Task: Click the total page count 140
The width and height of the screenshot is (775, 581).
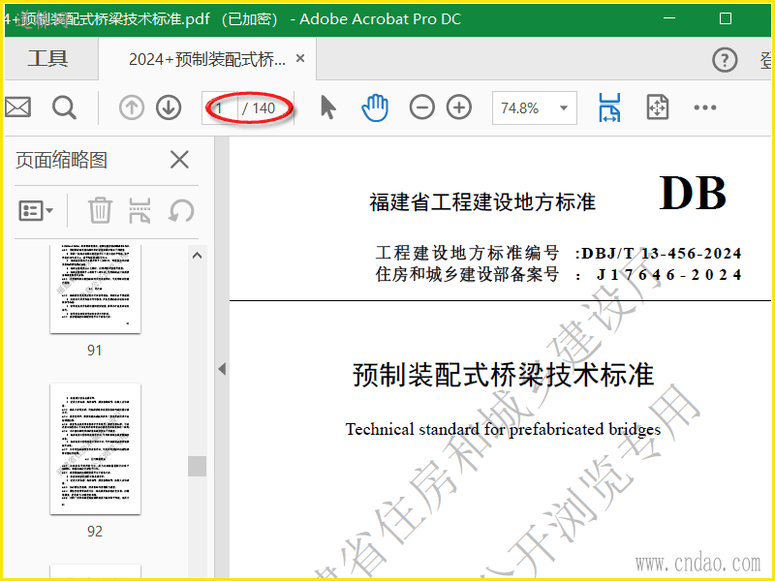Action: (263, 107)
